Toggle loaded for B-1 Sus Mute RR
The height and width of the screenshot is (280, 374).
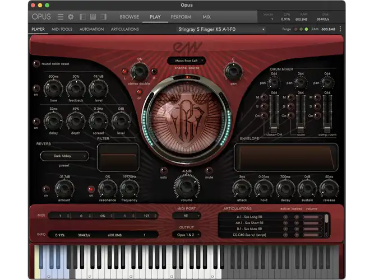(x=297, y=229)
